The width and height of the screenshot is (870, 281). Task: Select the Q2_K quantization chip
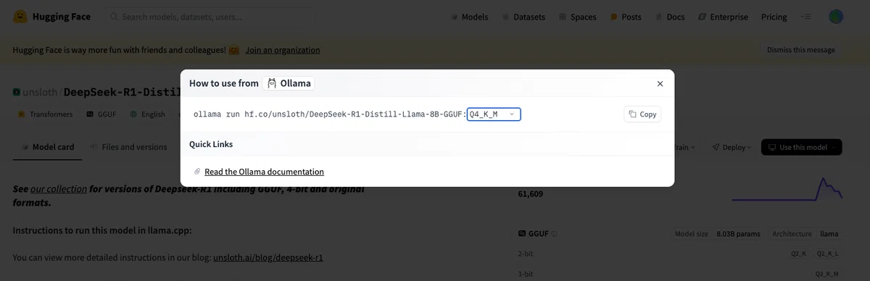tap(799, 254)
